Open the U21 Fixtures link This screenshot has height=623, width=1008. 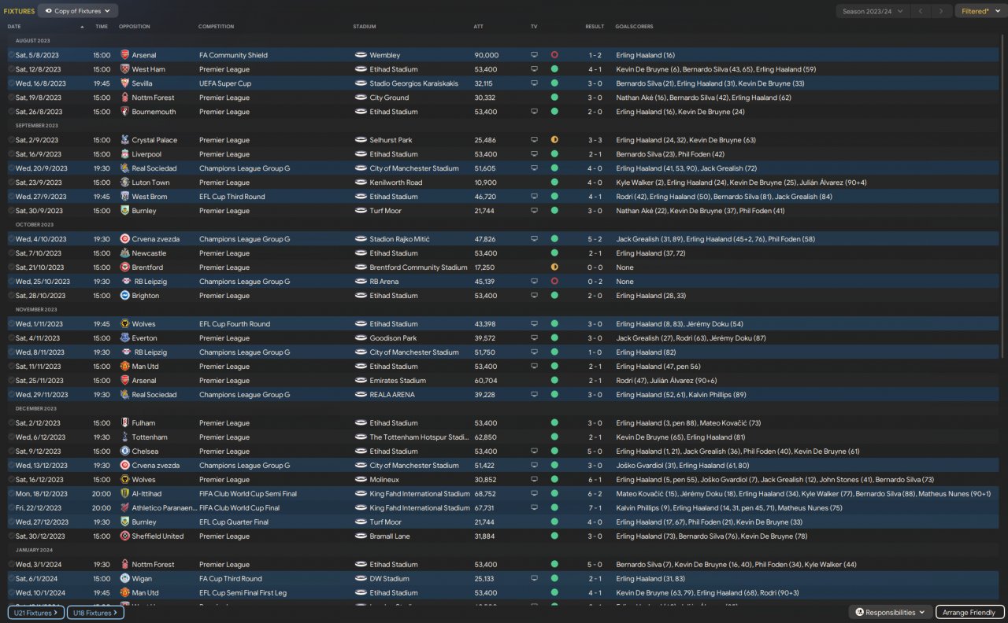(35, 612)
